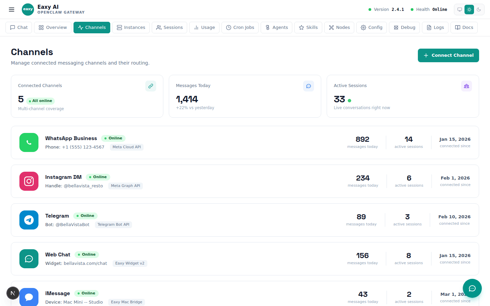Select system theme mode

point(460,10)
